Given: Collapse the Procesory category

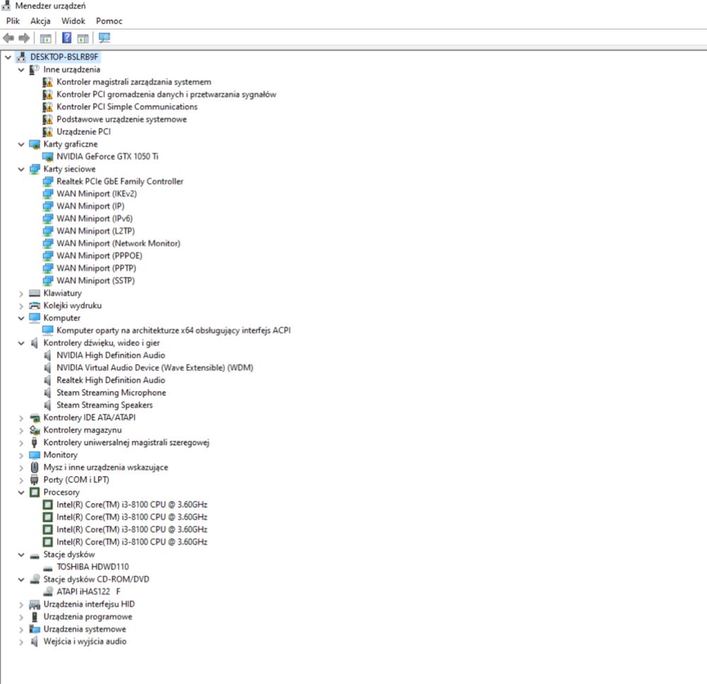Looking at the screenshot, I should [x=21, y=492].
